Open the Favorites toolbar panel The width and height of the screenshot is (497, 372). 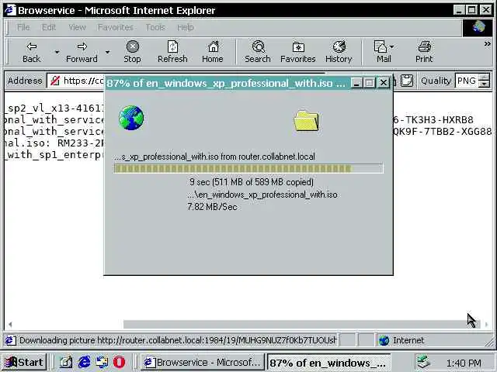[x=298, y=52]
